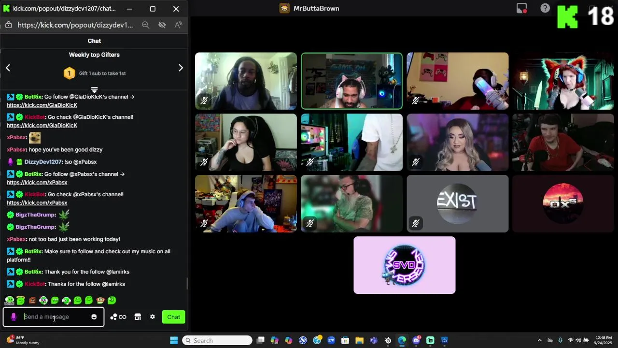Open the first kick.com/GlaDioKIcK link from BotRix
Viewport: 618px width, 348px height.
[x=42, y=105]
